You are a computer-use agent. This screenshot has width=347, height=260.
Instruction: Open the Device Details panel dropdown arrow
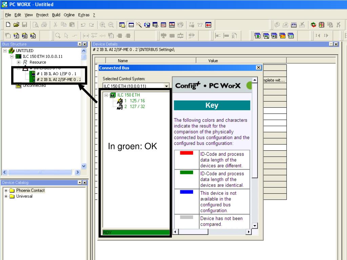[331, 44]
